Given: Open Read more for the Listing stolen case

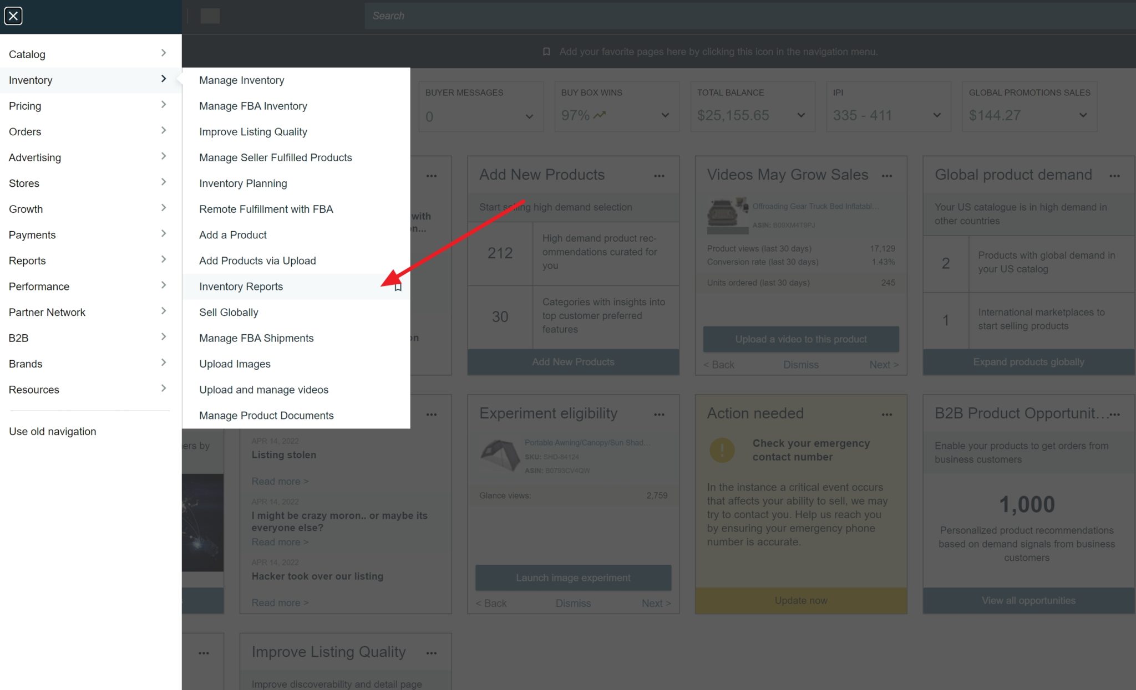Looking at the screenshot, I should pyautogui.click(x=279, y=481).
